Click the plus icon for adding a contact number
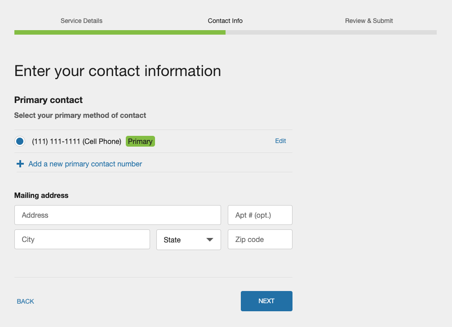 20,164
